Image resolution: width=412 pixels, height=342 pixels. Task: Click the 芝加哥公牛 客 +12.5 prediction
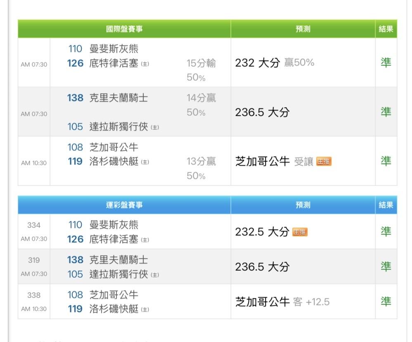click(282, 302)
